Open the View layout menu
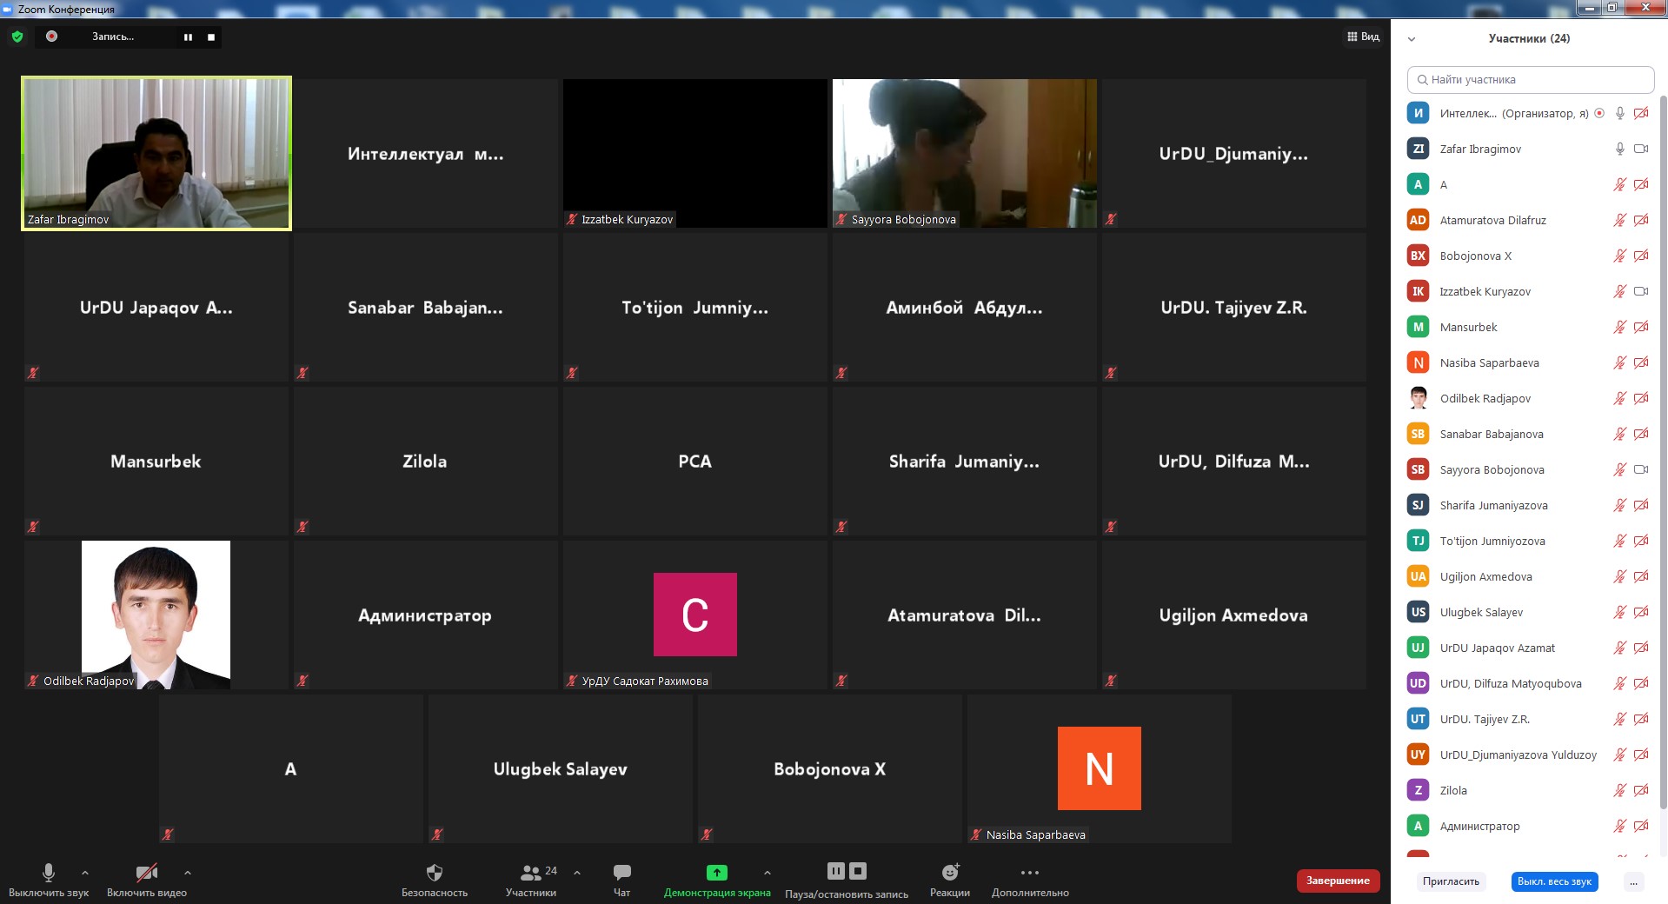The image size is (1668, 904). tap(1363, 37)
